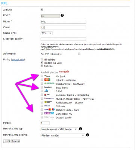Check the Platební karta - B+S checkbox
The image size is (135, 150).
tap(42, 109)
